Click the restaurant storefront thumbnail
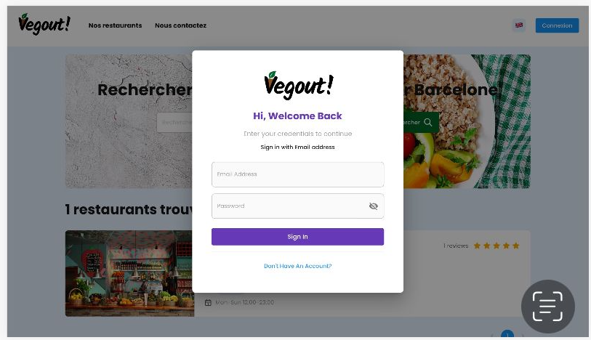This screenshot has height=340, width=591. tap(129, 273)
